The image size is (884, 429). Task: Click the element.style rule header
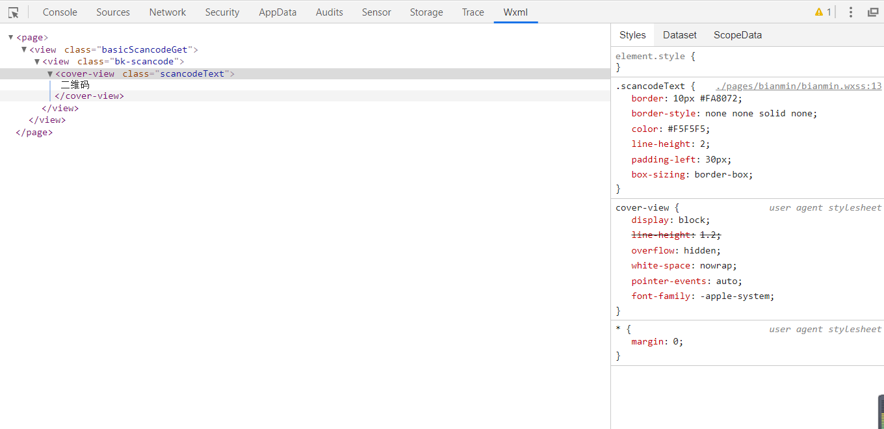click(655, 57)
